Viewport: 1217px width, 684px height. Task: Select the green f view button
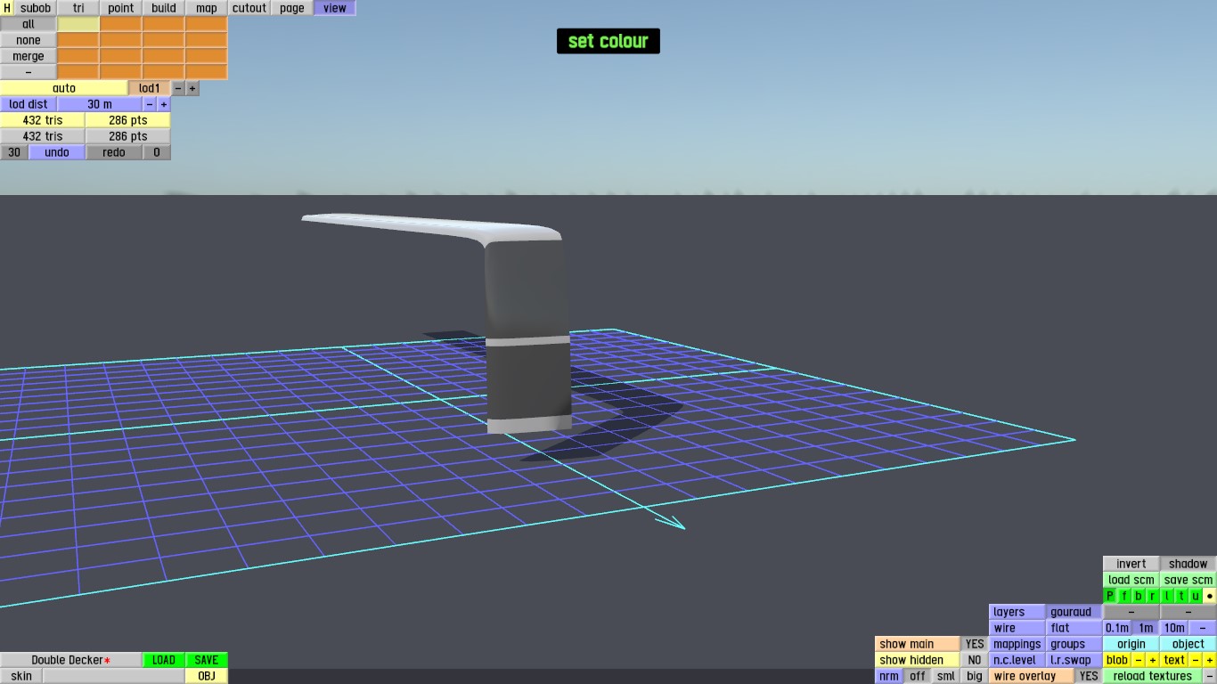[x=1124, y=596]
